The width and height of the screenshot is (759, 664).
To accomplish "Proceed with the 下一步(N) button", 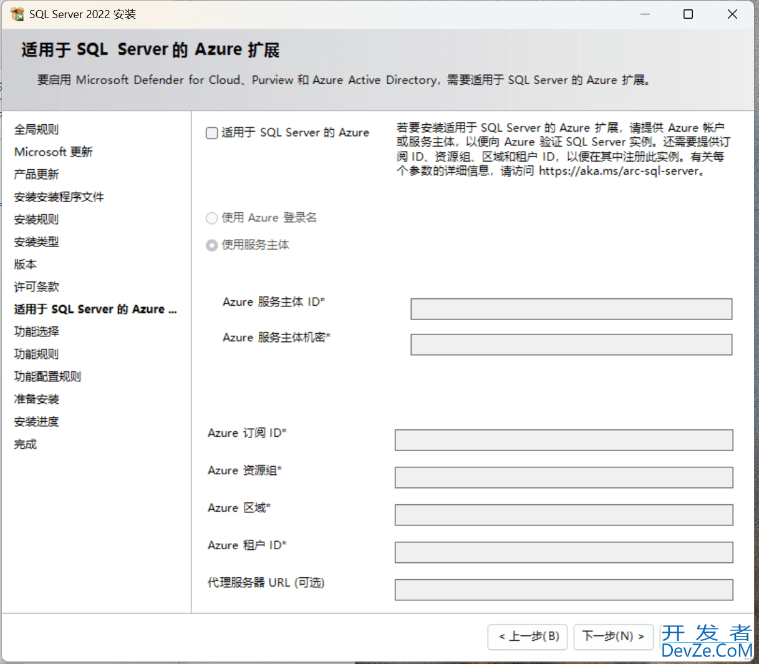I will (613, 637).
